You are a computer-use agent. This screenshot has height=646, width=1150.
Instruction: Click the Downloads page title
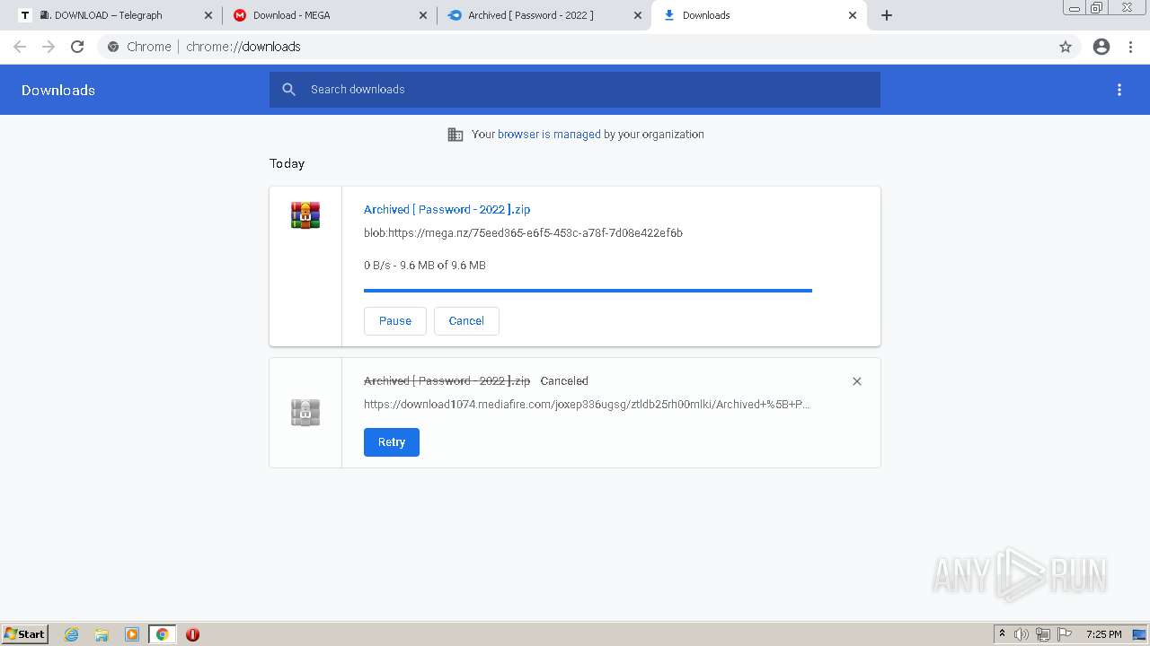58,90
